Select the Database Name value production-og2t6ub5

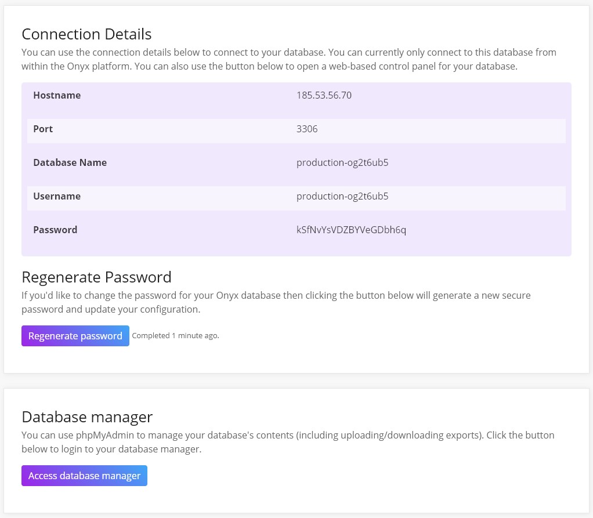[342, 162]
